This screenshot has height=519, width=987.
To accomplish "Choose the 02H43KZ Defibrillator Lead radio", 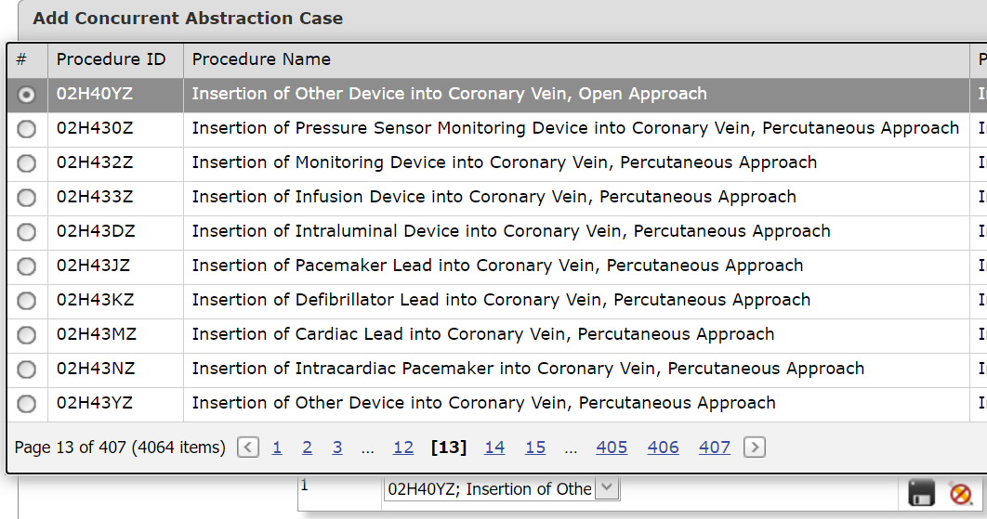I will click(26, 301).
